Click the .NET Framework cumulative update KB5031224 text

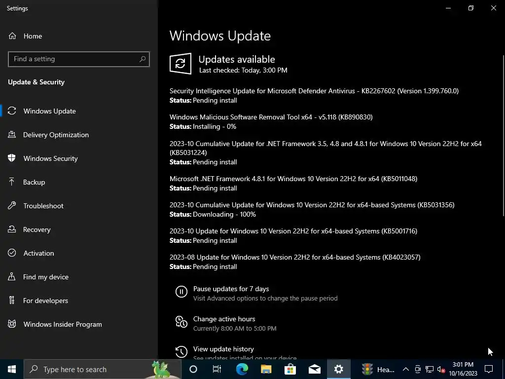[x=325, y=148]
